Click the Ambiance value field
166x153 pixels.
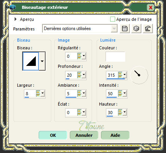coord(71,94)
